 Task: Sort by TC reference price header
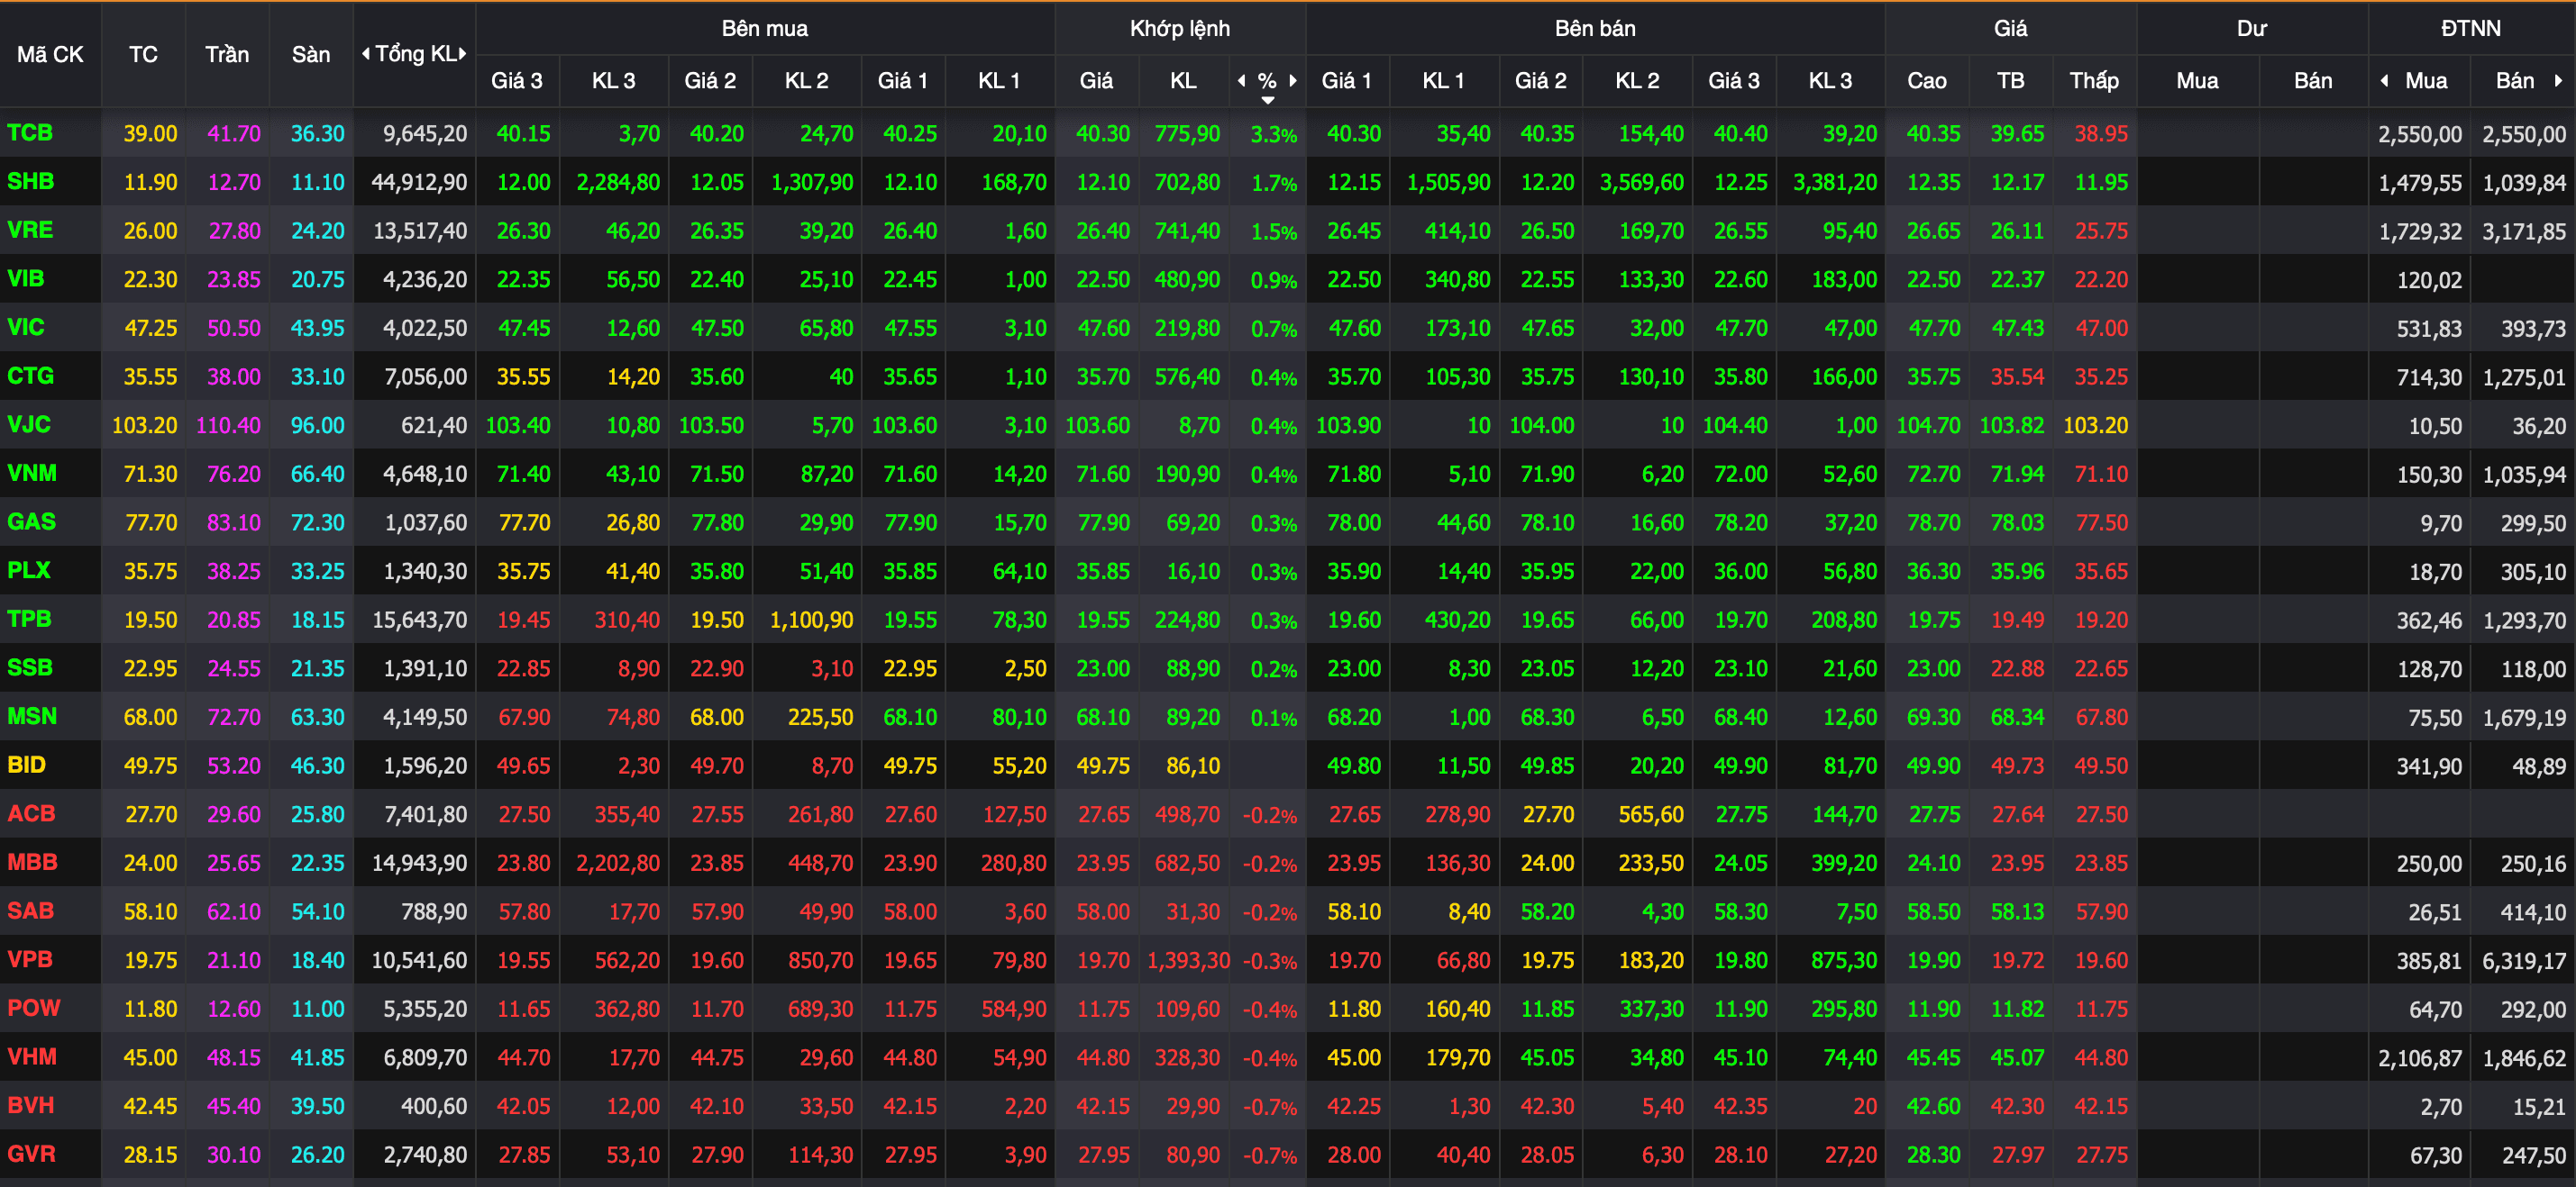coord(143,55)
